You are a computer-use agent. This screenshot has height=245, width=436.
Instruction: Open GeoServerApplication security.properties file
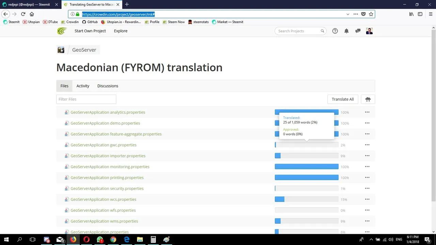tap(107, 189)
